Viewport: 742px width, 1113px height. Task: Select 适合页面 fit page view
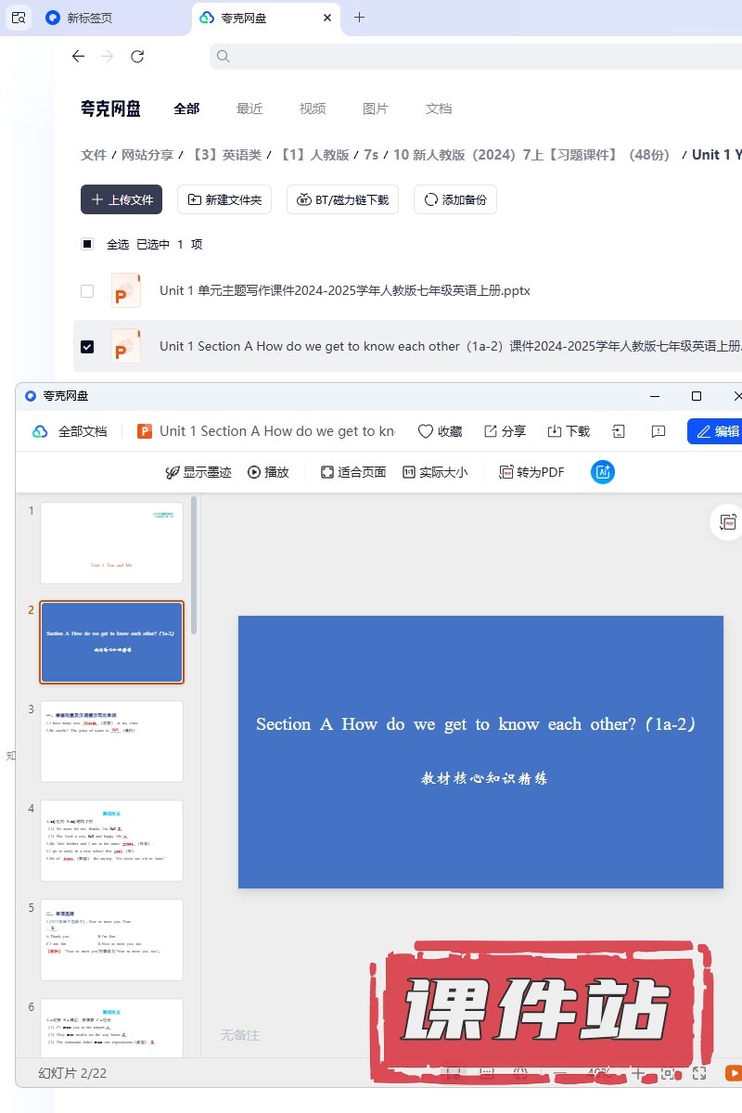point(353,472)
